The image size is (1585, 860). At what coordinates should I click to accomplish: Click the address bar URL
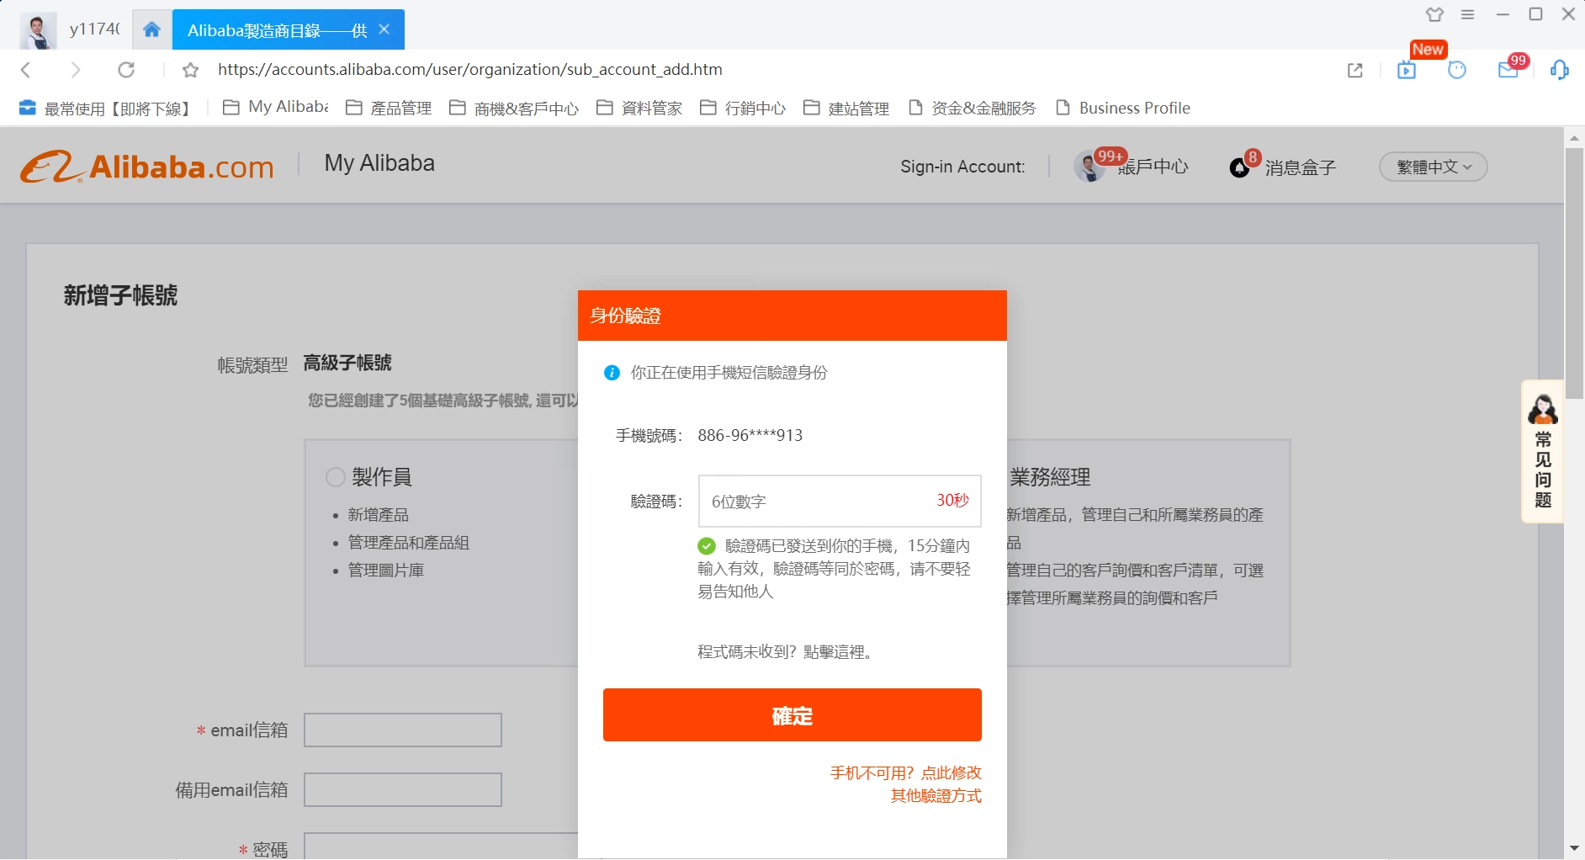click(469, 70)
